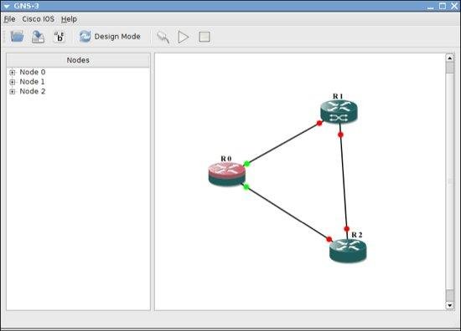This screenshot has height=331, width=461.
Task: Select the R 1 router icon
Action: [x=339, y=112]
